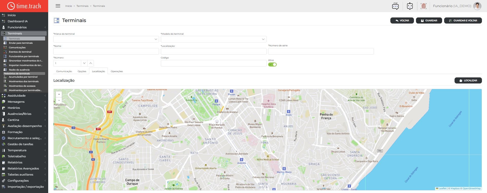
Task: Click the Martim Moniz metro marker
Action: pos(284,169)
